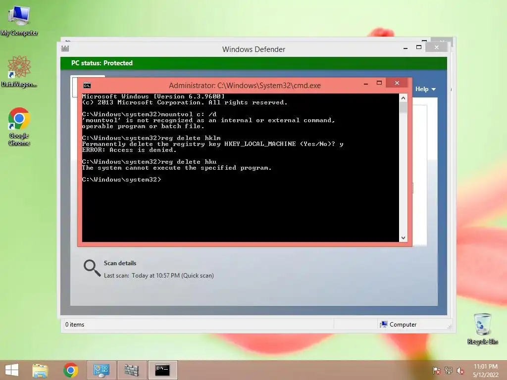Click the Windows Defender title bar icon

[x=65, y=49]
